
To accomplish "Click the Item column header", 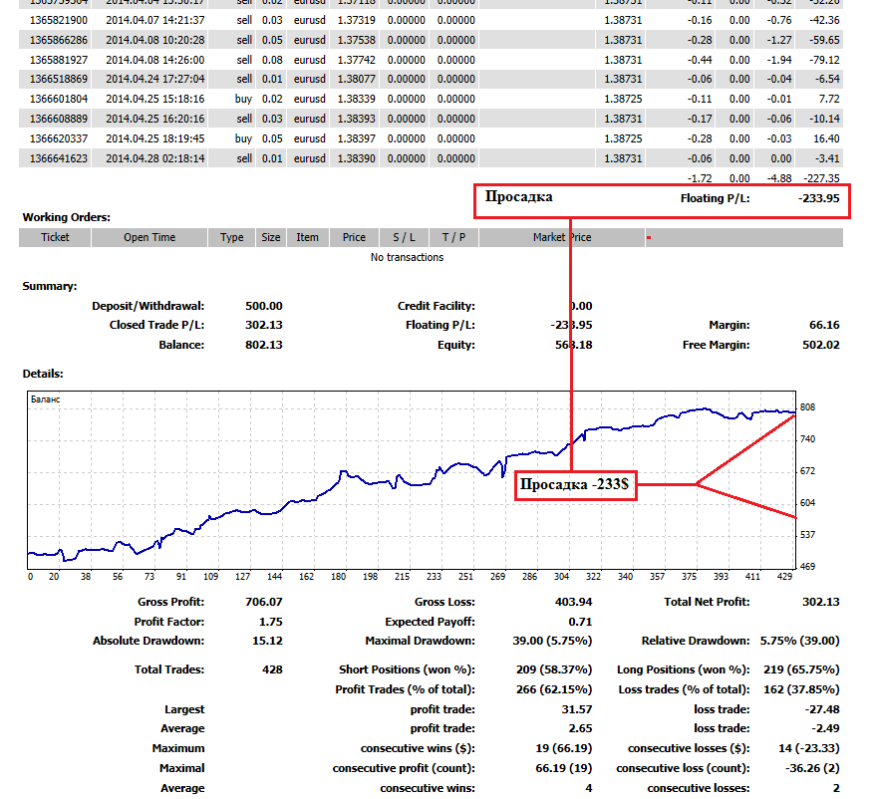I will click(x=307, y=237).
